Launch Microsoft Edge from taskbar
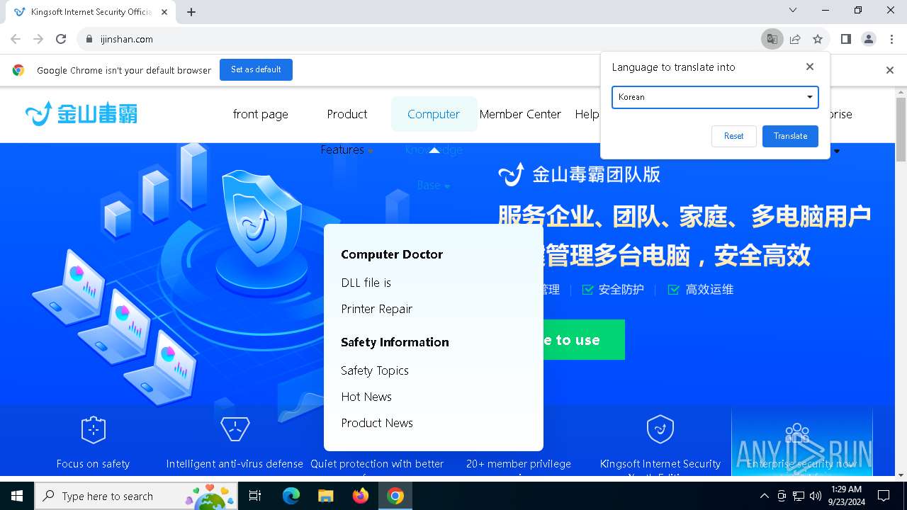The width and height of the screenshot is (907, 510). (x=291, y=496)
